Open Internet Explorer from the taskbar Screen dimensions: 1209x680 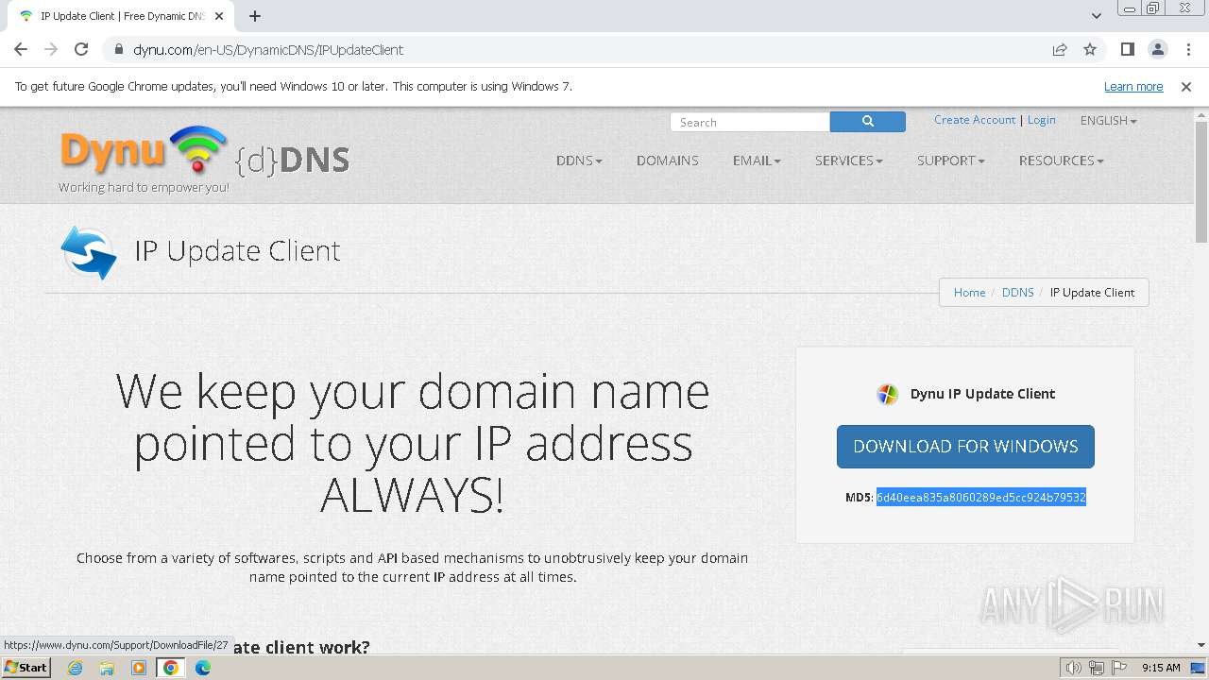(76, 668)
